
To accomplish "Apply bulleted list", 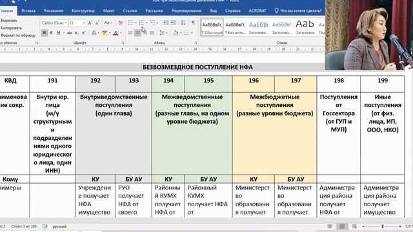I will tap(130, 23).
